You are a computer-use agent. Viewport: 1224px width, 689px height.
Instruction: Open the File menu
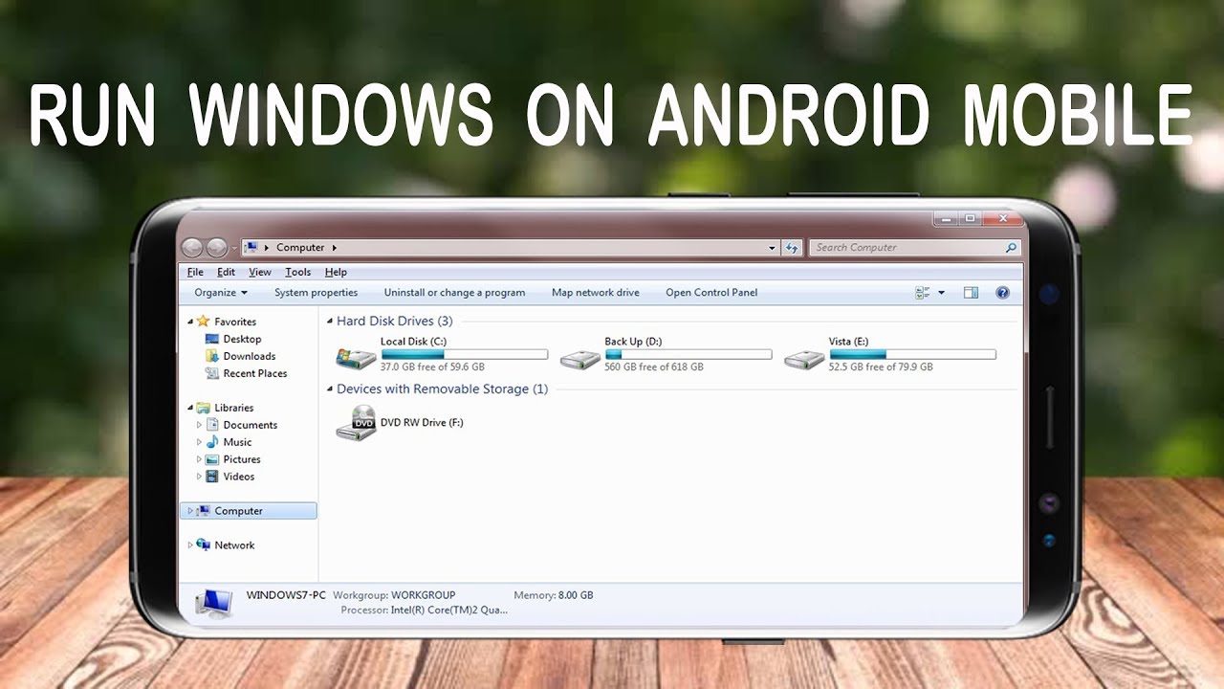[195, 273]
